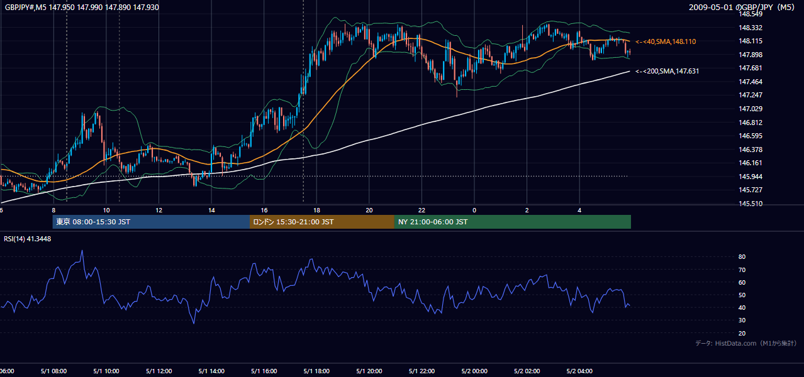Click the RSI scale value 80
The width and height of the screenshot is (804, 377).
click(742, 257)
